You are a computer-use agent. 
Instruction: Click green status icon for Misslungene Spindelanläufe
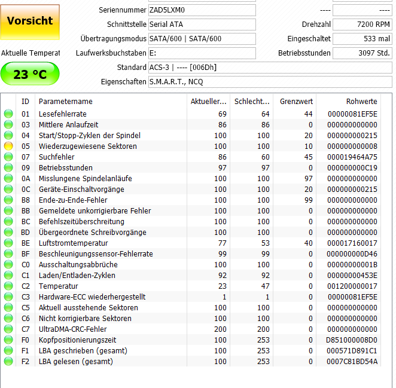(8, 179)
